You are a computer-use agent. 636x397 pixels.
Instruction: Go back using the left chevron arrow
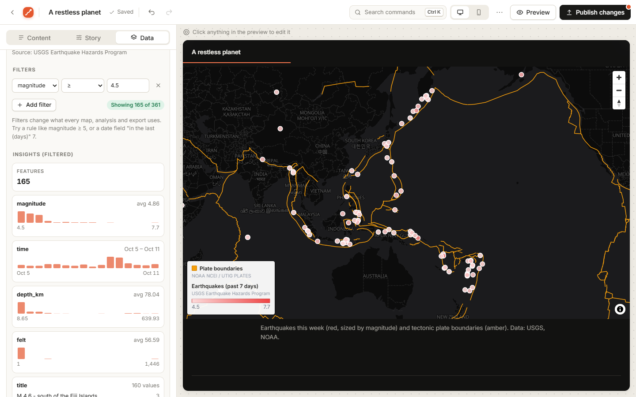pyautogui.click(x=12, y=12)
